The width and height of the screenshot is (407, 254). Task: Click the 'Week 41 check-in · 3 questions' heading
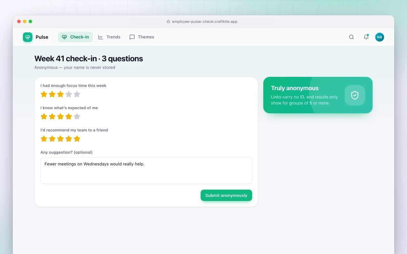click(x=89, y=59)
